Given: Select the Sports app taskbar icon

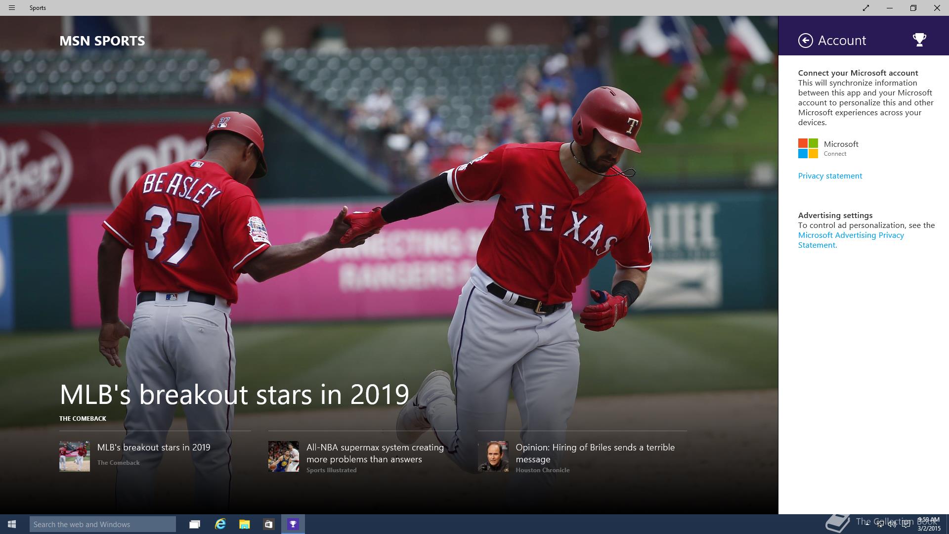Looking at the screenshot, I should [293, 524].
